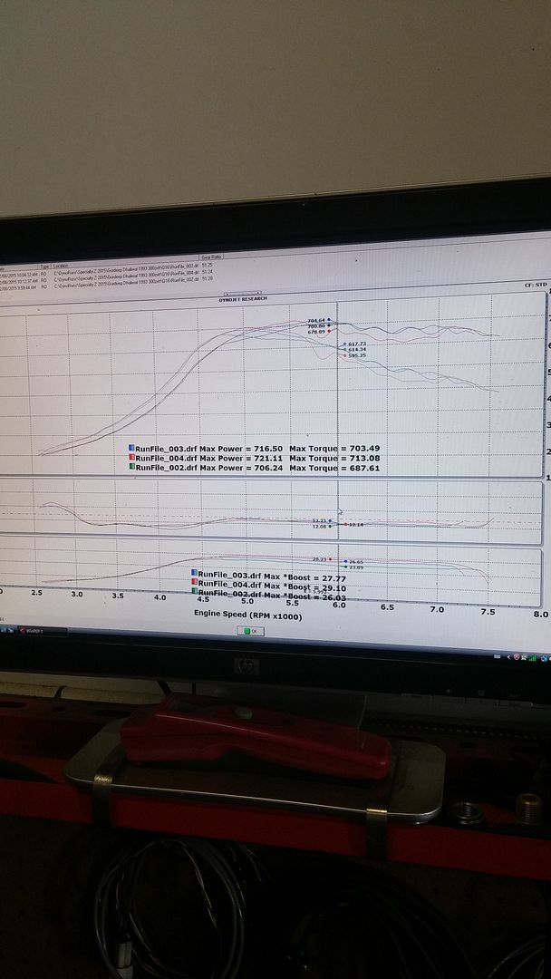Click the red marker at 670.89 on cursor
The width and height of the screenshot is (551, 979).
(x=329, y=333)
